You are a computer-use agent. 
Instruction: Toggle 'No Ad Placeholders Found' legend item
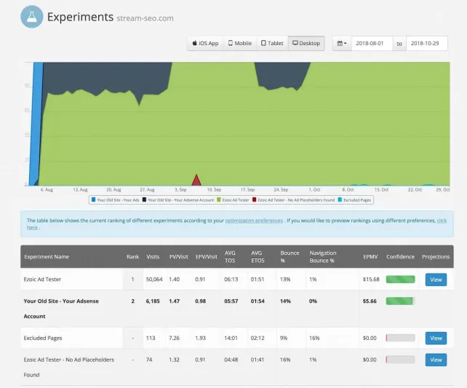[x=295, y=199]
